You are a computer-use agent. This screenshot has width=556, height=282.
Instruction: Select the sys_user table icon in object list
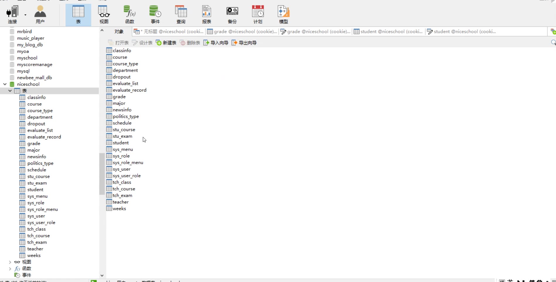point(109,169)
